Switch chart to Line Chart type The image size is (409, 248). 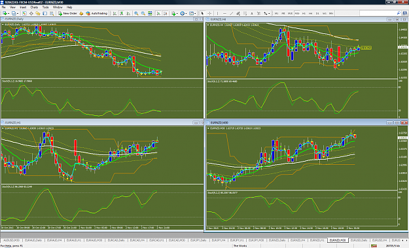tap(128, 13)
